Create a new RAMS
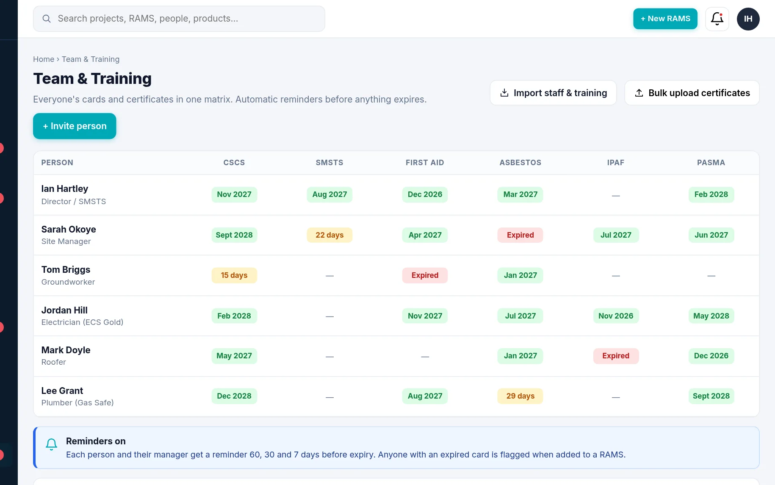This screenshot has width=775, height=485. tap(665, 19)
